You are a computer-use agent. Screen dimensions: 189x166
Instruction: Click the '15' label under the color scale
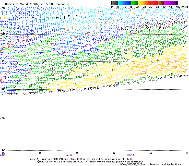pos(131,7)
